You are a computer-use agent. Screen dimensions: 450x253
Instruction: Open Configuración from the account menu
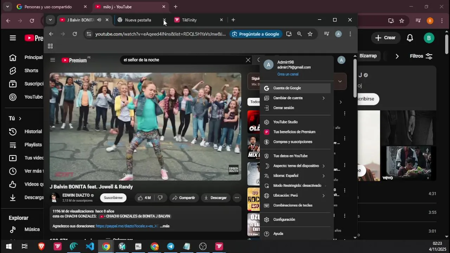click(x=295, y=219)
